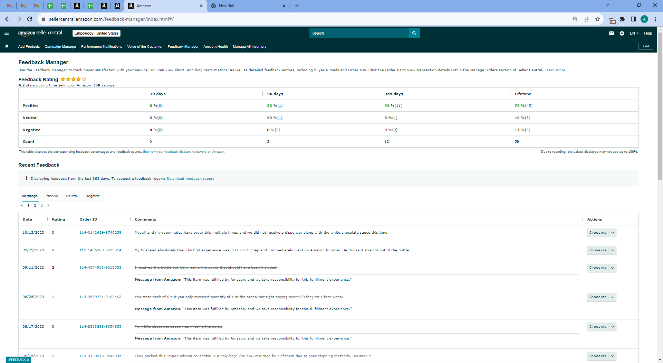Screen dimensions: 663x363
Task: Open Voice of the Customer
Action: pos(145,47)
